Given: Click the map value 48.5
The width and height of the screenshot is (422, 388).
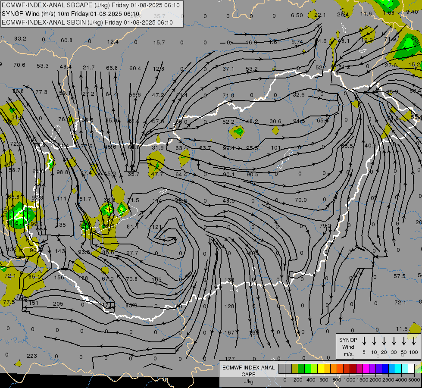Looking at the screenshot, I should pos(228,200).
